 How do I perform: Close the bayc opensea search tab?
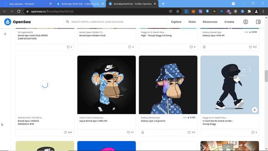[51, 4]
